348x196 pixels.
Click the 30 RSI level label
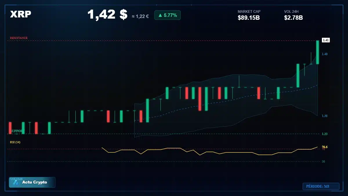[x=323, y=161]
